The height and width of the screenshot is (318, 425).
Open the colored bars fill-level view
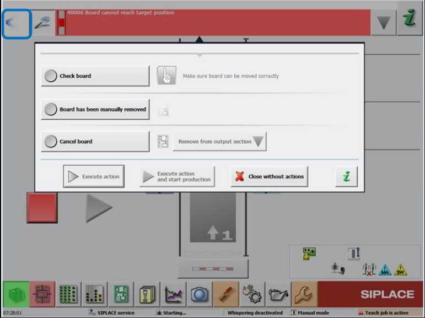coord(94,294)
